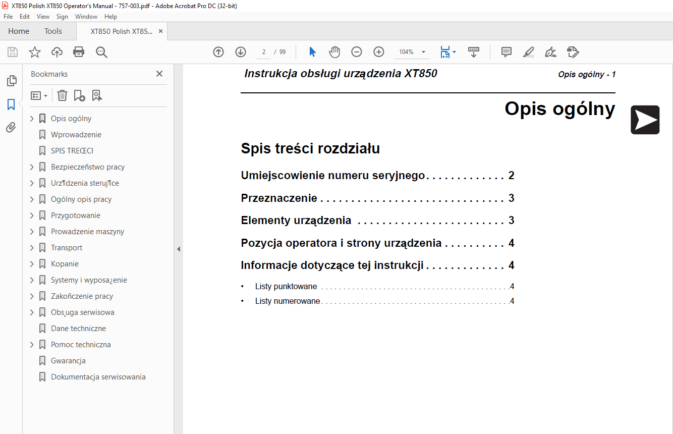673x434 pixels.
Task: Open the Sign document pen tool
Action: click(550, 52)
